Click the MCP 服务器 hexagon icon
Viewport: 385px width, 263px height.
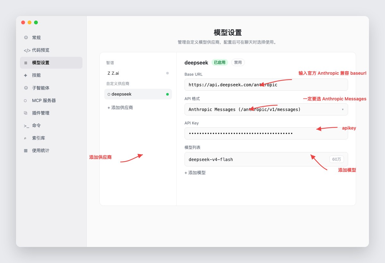26,100
